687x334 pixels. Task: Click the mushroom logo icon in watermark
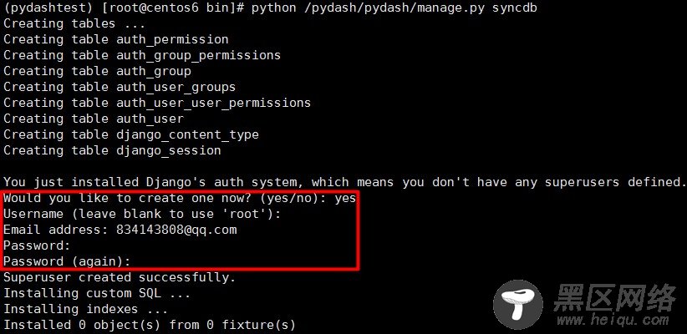click(x=518, y=304)
